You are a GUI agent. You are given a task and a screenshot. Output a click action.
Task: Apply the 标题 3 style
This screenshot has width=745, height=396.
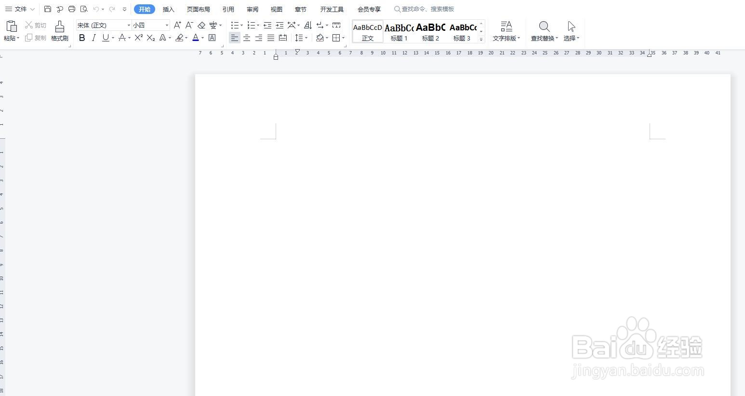(x=462, y=32)
